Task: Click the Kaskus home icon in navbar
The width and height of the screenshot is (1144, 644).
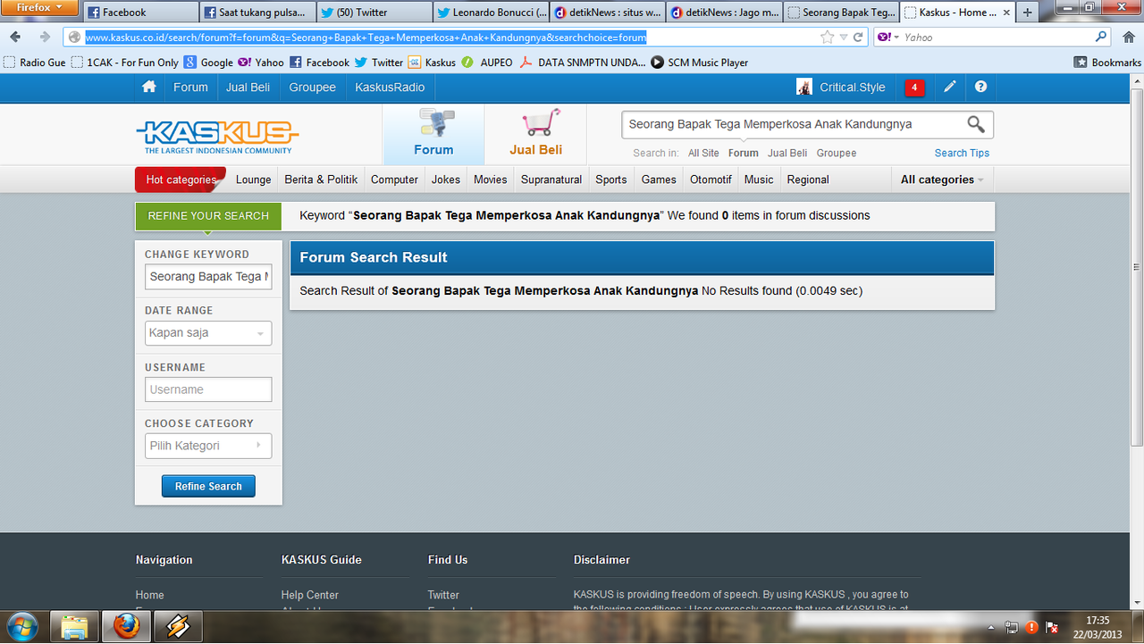Action: [149, 87]
